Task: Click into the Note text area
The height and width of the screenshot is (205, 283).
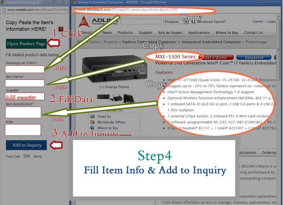Action: coord(23,130)
